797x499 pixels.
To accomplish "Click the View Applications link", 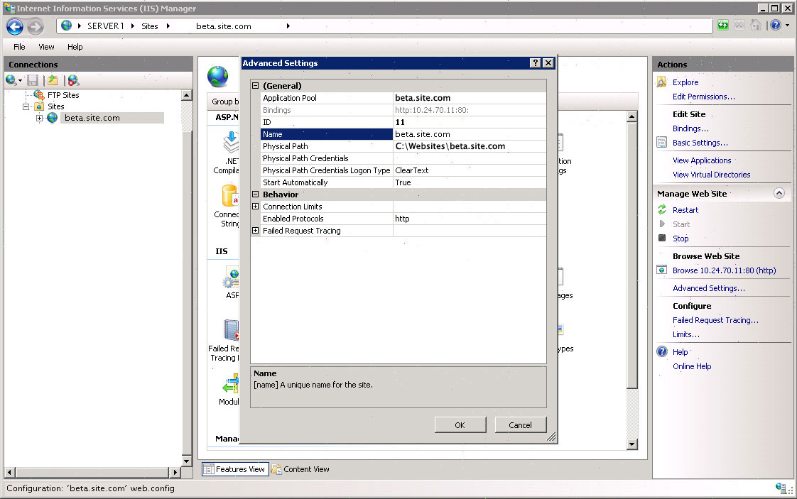I will point(702,160).
